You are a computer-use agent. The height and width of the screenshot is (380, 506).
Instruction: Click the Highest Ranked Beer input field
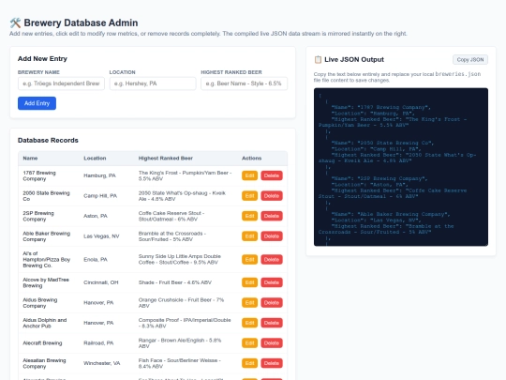(x=244, y=84)
